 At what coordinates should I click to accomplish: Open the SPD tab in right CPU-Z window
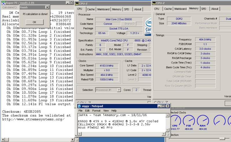(x=204, y=9)
